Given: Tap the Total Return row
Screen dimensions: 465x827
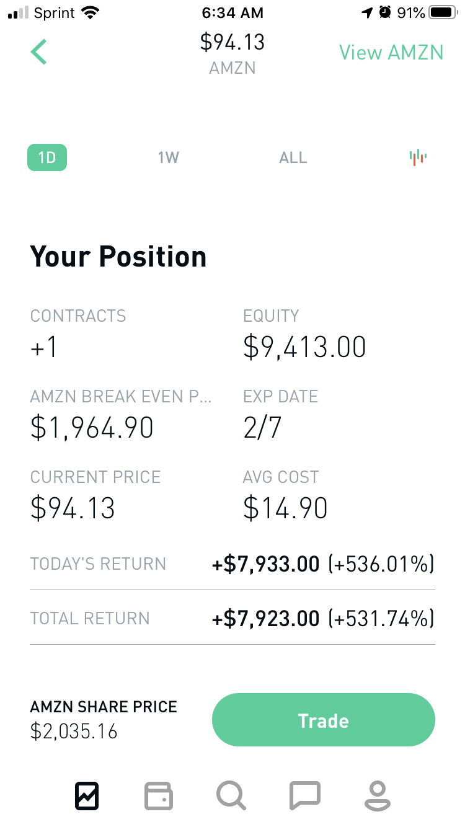Looking at the screenshot, I should point(232,618).
